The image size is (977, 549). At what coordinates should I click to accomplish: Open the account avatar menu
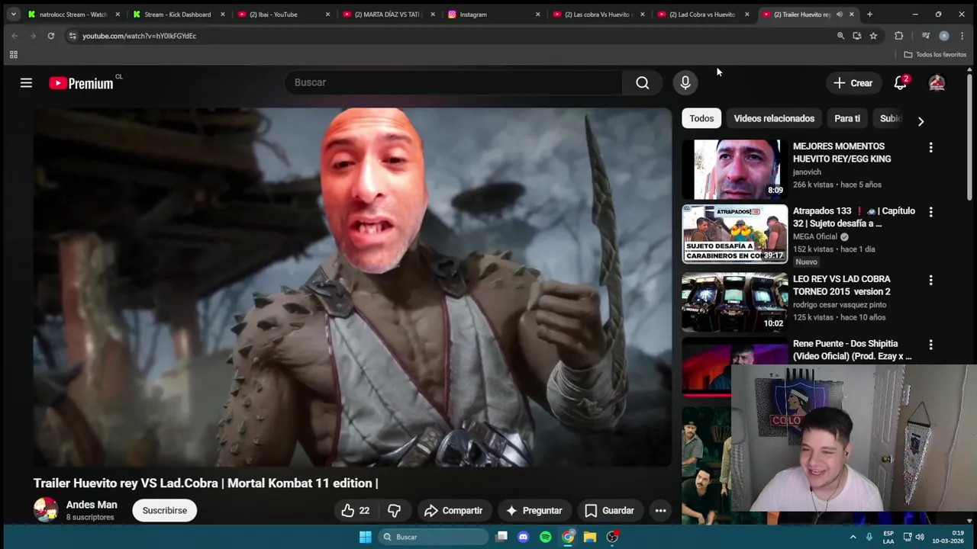937,83
